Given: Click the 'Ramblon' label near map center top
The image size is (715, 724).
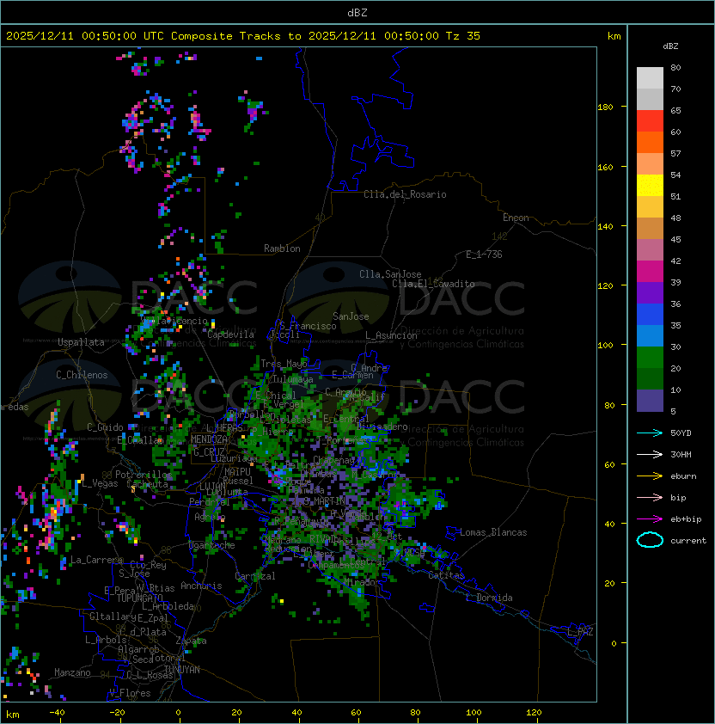Looking at the screenshot, I should tap(282, 248).
